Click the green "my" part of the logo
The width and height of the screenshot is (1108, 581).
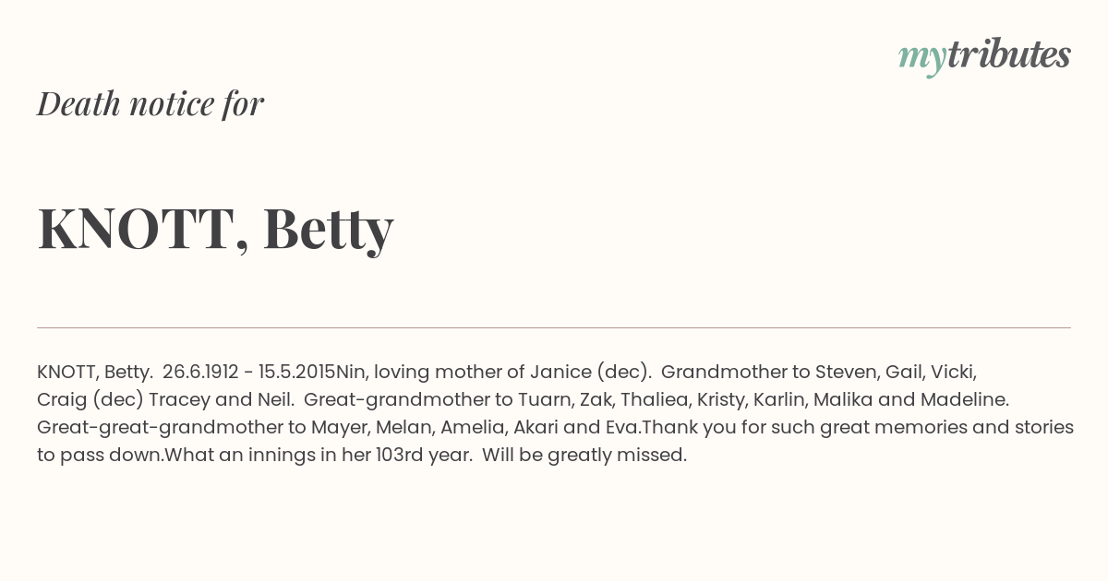(x=921, y=57)
